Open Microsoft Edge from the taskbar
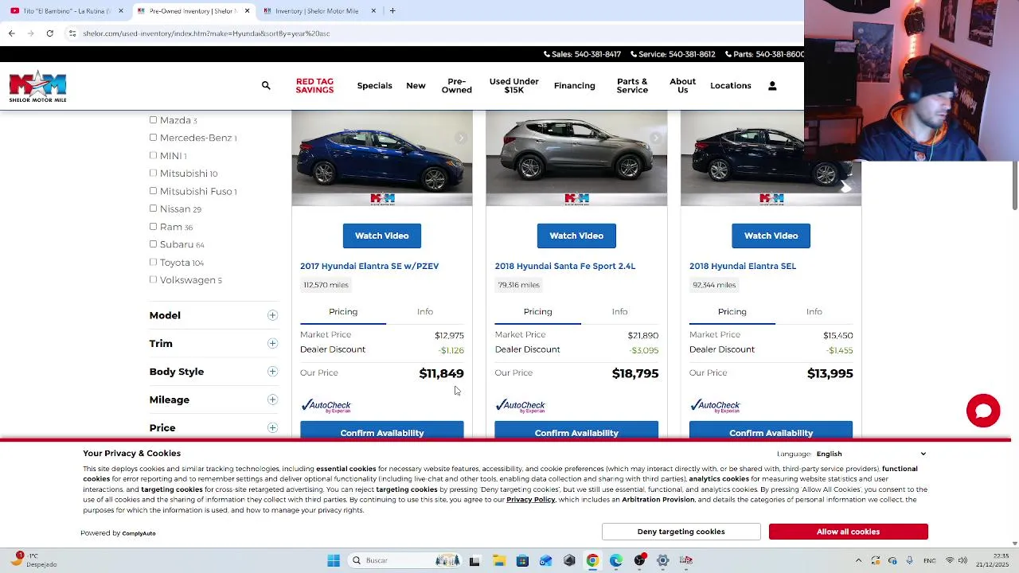 (x=615, y=560)
